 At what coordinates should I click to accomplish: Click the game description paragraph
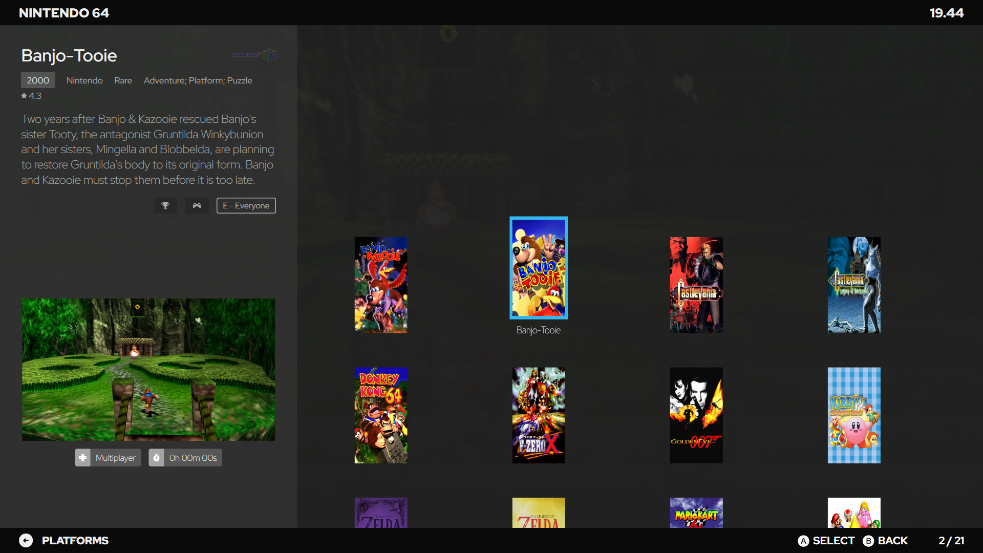coord(147,150)
